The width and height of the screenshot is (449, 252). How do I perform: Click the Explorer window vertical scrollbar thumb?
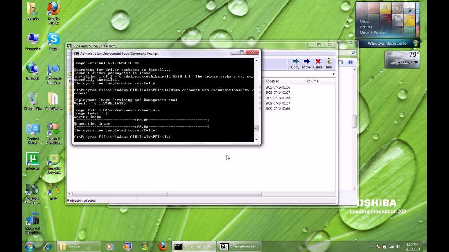(355, 121)
